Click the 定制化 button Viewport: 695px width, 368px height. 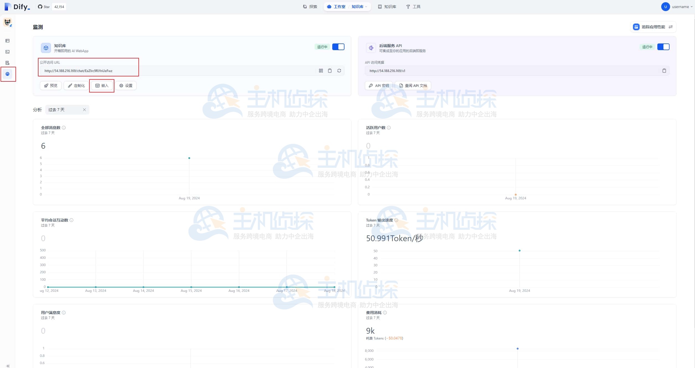click(x=76, y=86)
